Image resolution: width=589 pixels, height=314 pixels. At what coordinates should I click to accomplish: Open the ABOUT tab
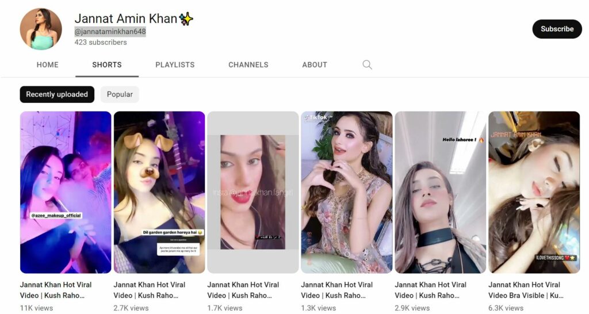[x=315, y=64]
